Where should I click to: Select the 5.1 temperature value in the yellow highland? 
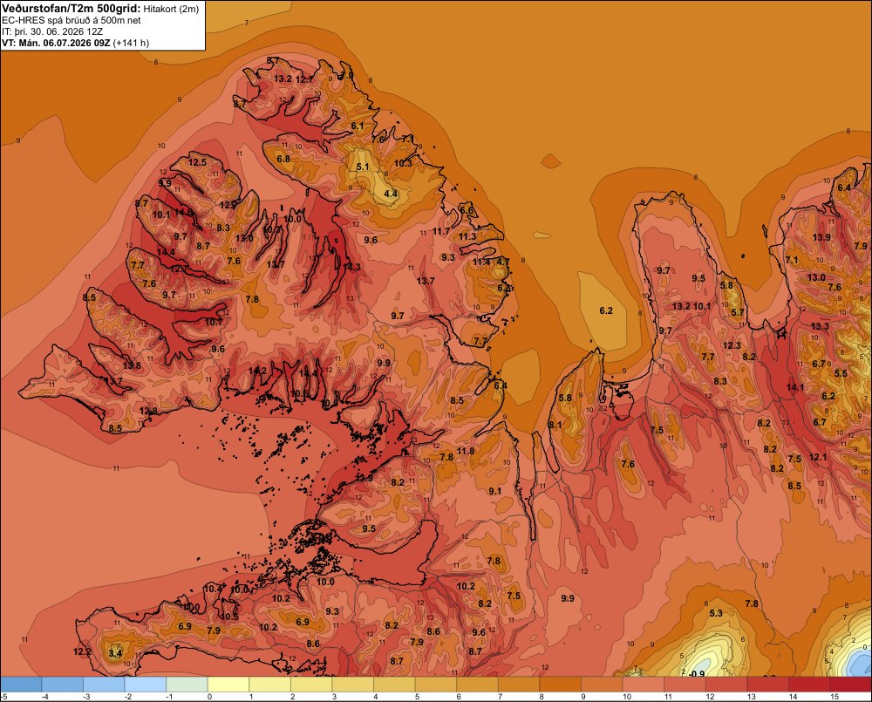363,167
